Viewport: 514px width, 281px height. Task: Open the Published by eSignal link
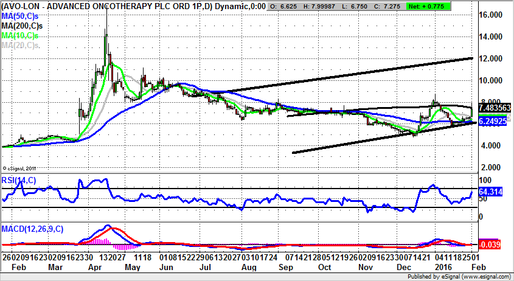tap(460, 276)
